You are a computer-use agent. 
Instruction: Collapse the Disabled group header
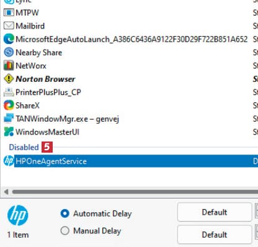click(24, 147)
